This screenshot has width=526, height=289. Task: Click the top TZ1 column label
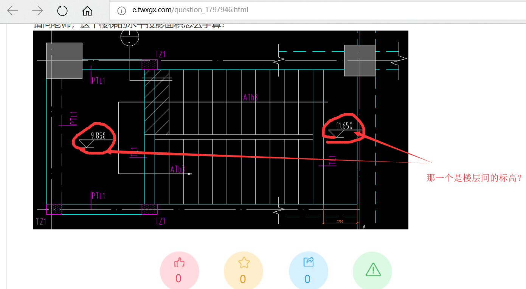click(161, 54)
